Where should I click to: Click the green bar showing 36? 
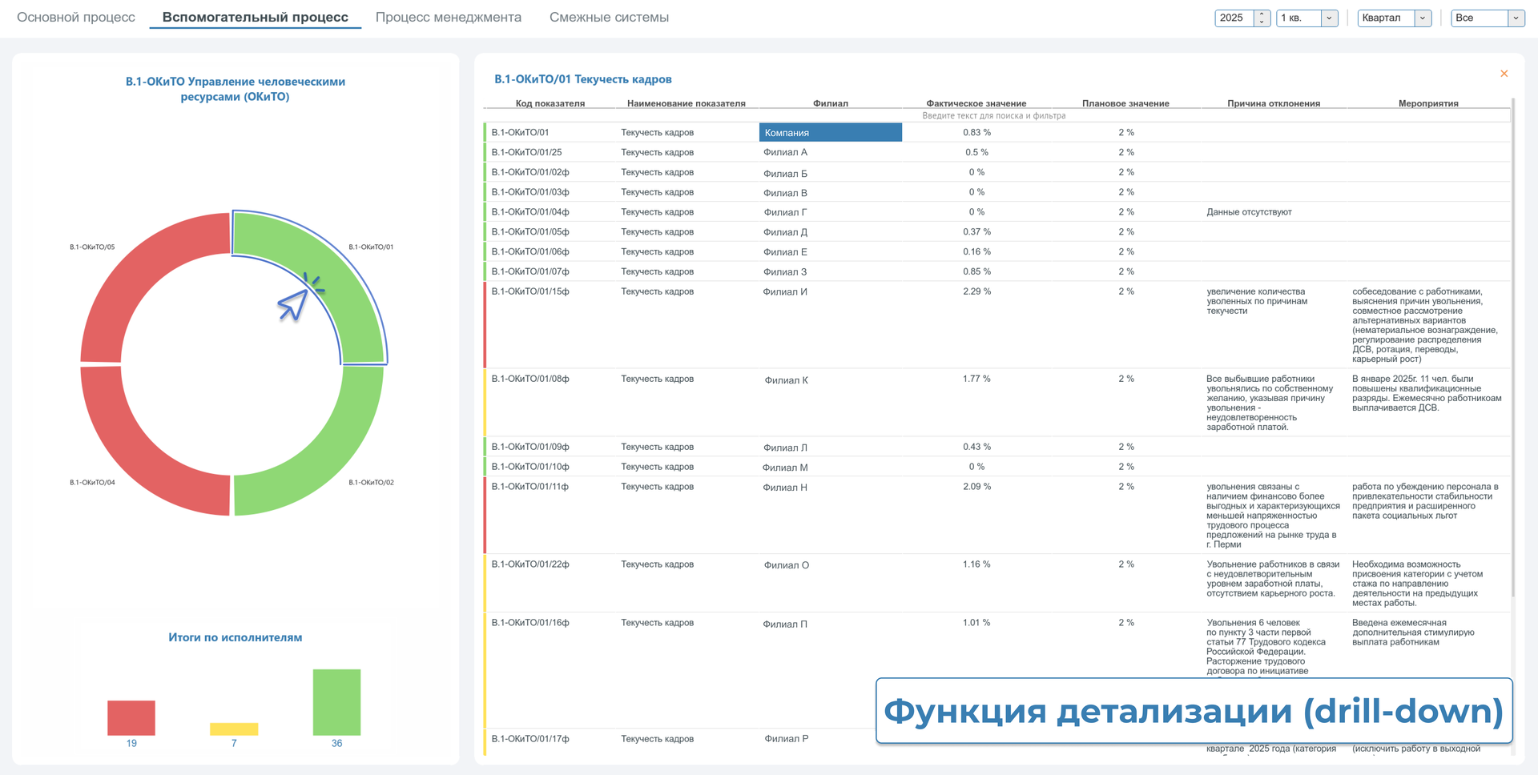point(336,702)
